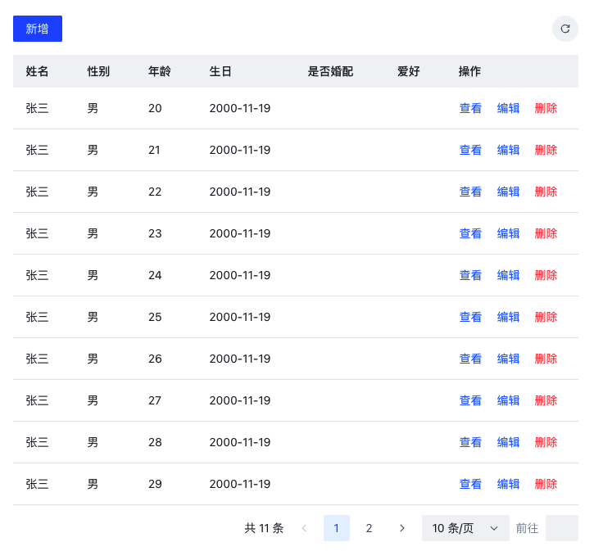Image resolution: width=594 pixels, height=551 pixels.
Task: Click the 爱好 column header
Action: (408, 71)
